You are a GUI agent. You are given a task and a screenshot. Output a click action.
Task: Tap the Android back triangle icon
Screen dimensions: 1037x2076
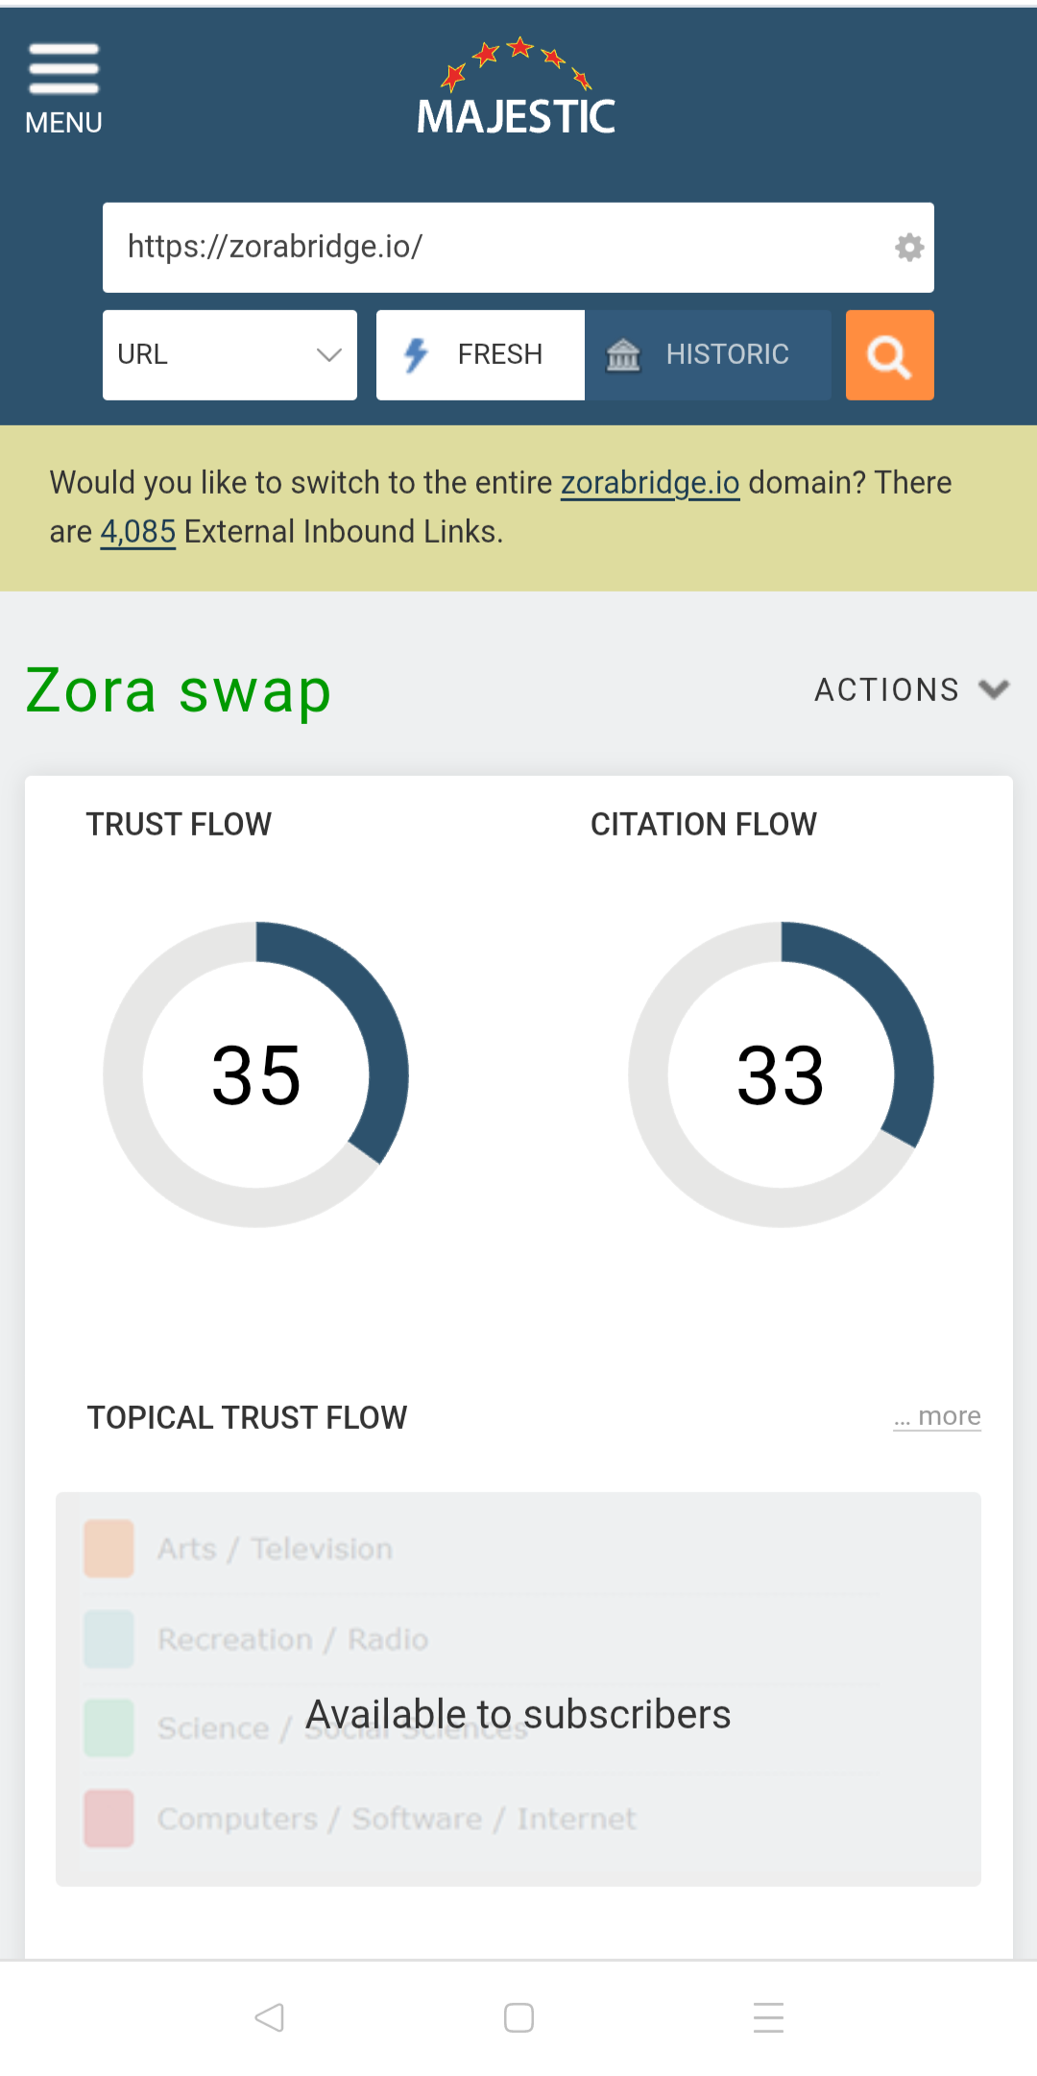coord(269,2017)
